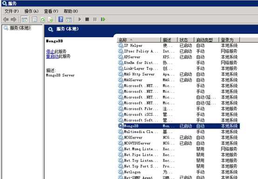Click the Start Service play button

pos(80,19)
